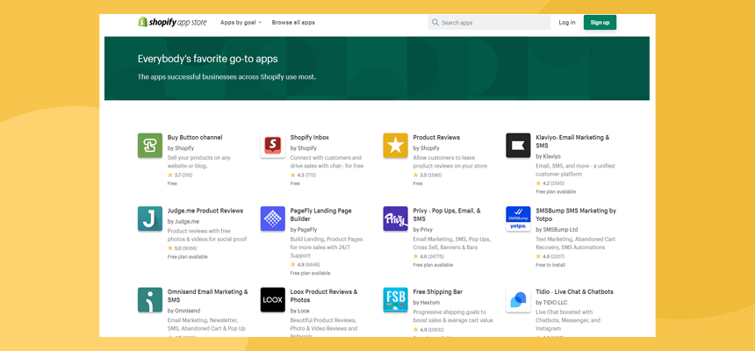Viewport: 755px width, 351px height.
Task: Open the Free Shipping Bar title link
Action: click(438, 291)
